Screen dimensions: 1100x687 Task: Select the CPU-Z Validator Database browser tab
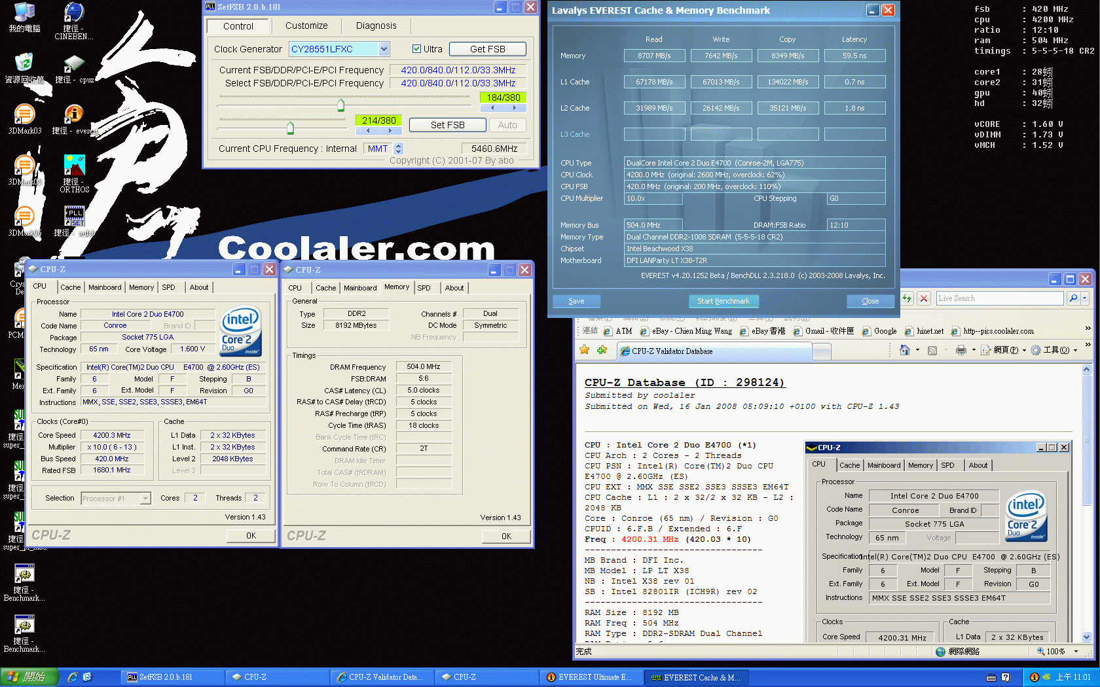tap(713, 351)
